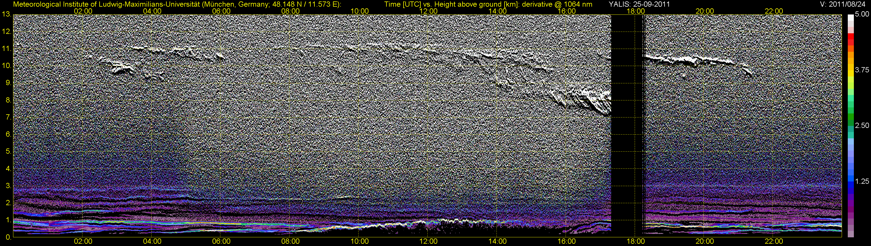Click the 13. km height axis label
Viewport: 871px width, 246px height.
[6, 14]
